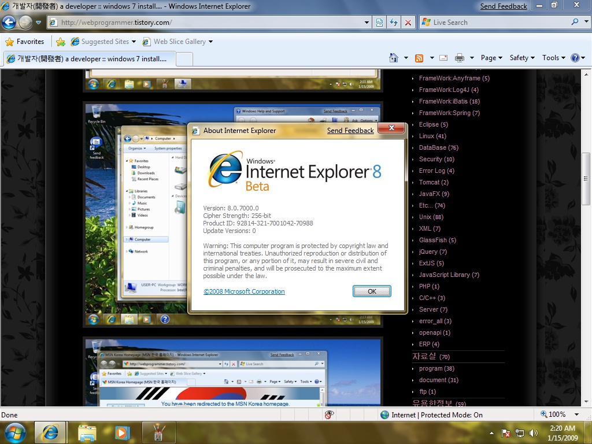The height and width of the screenshot is (444, 592).
Task: Close the About Internet Explorer dialog
Action: 391,128
